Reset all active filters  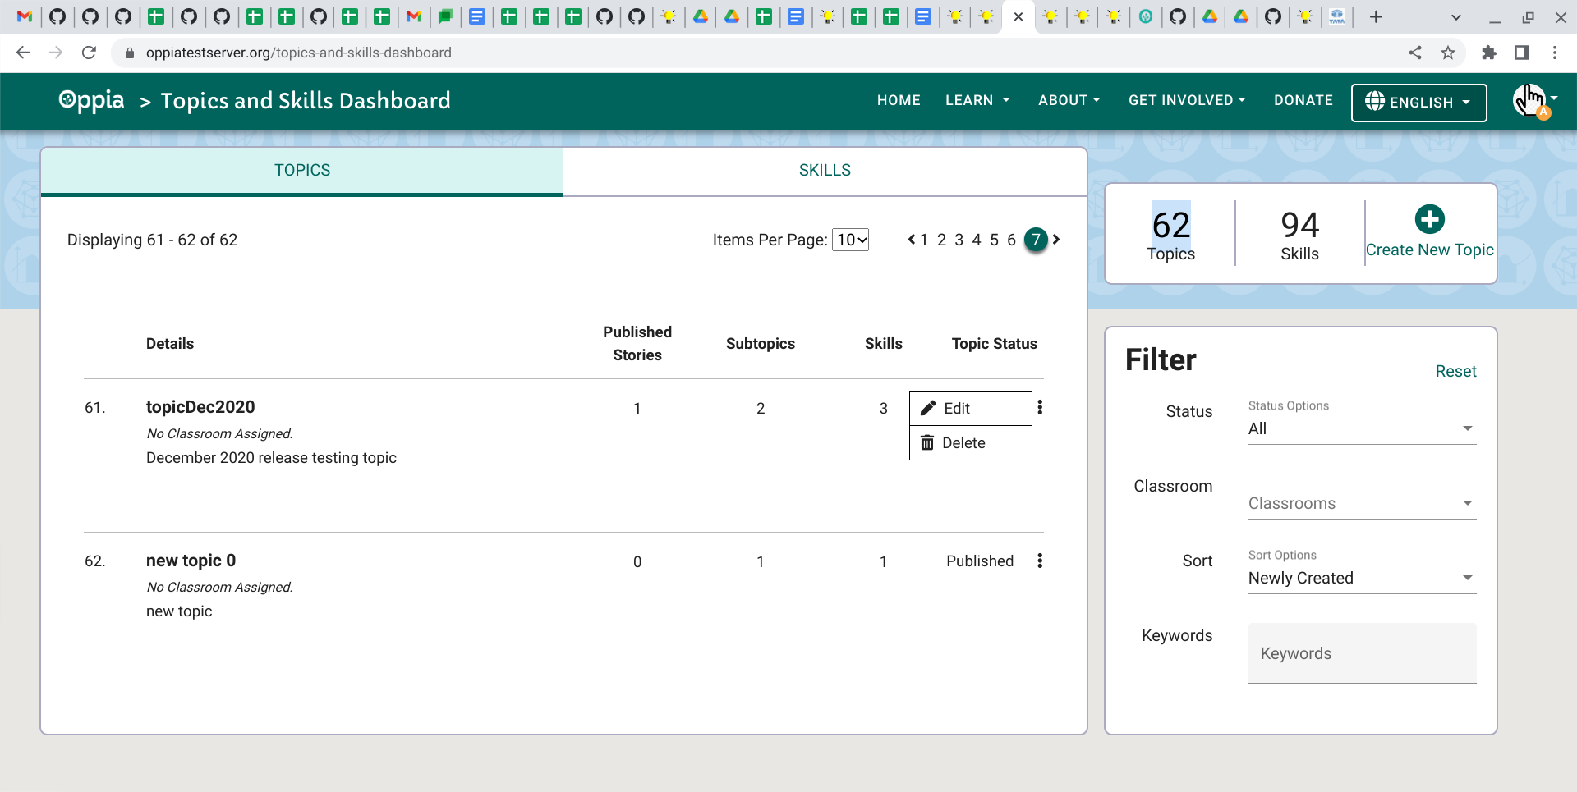click(1455, 371)
